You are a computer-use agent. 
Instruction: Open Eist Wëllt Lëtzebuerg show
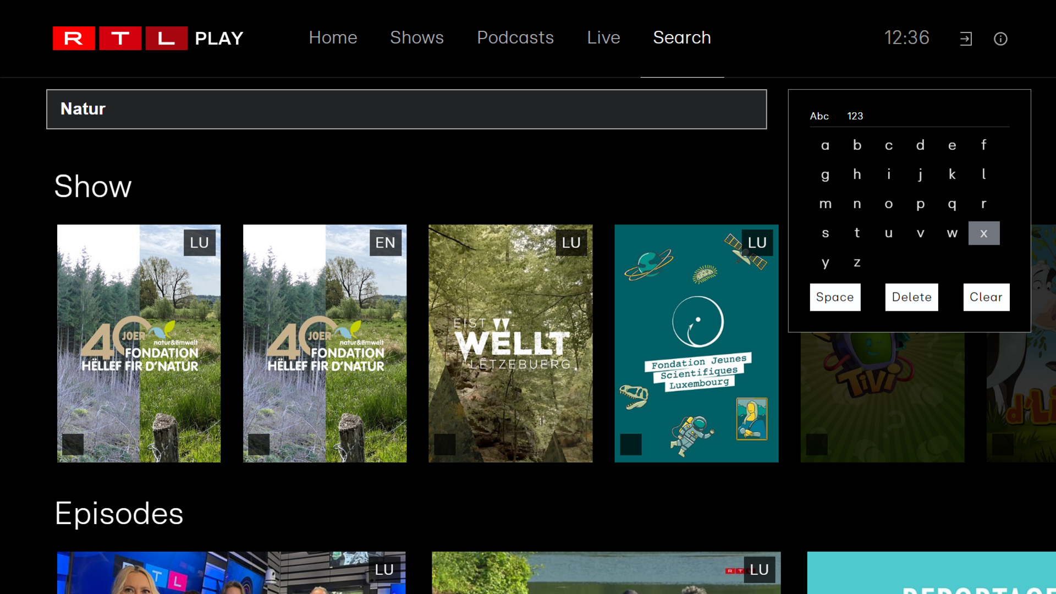[x=511, y=343]
